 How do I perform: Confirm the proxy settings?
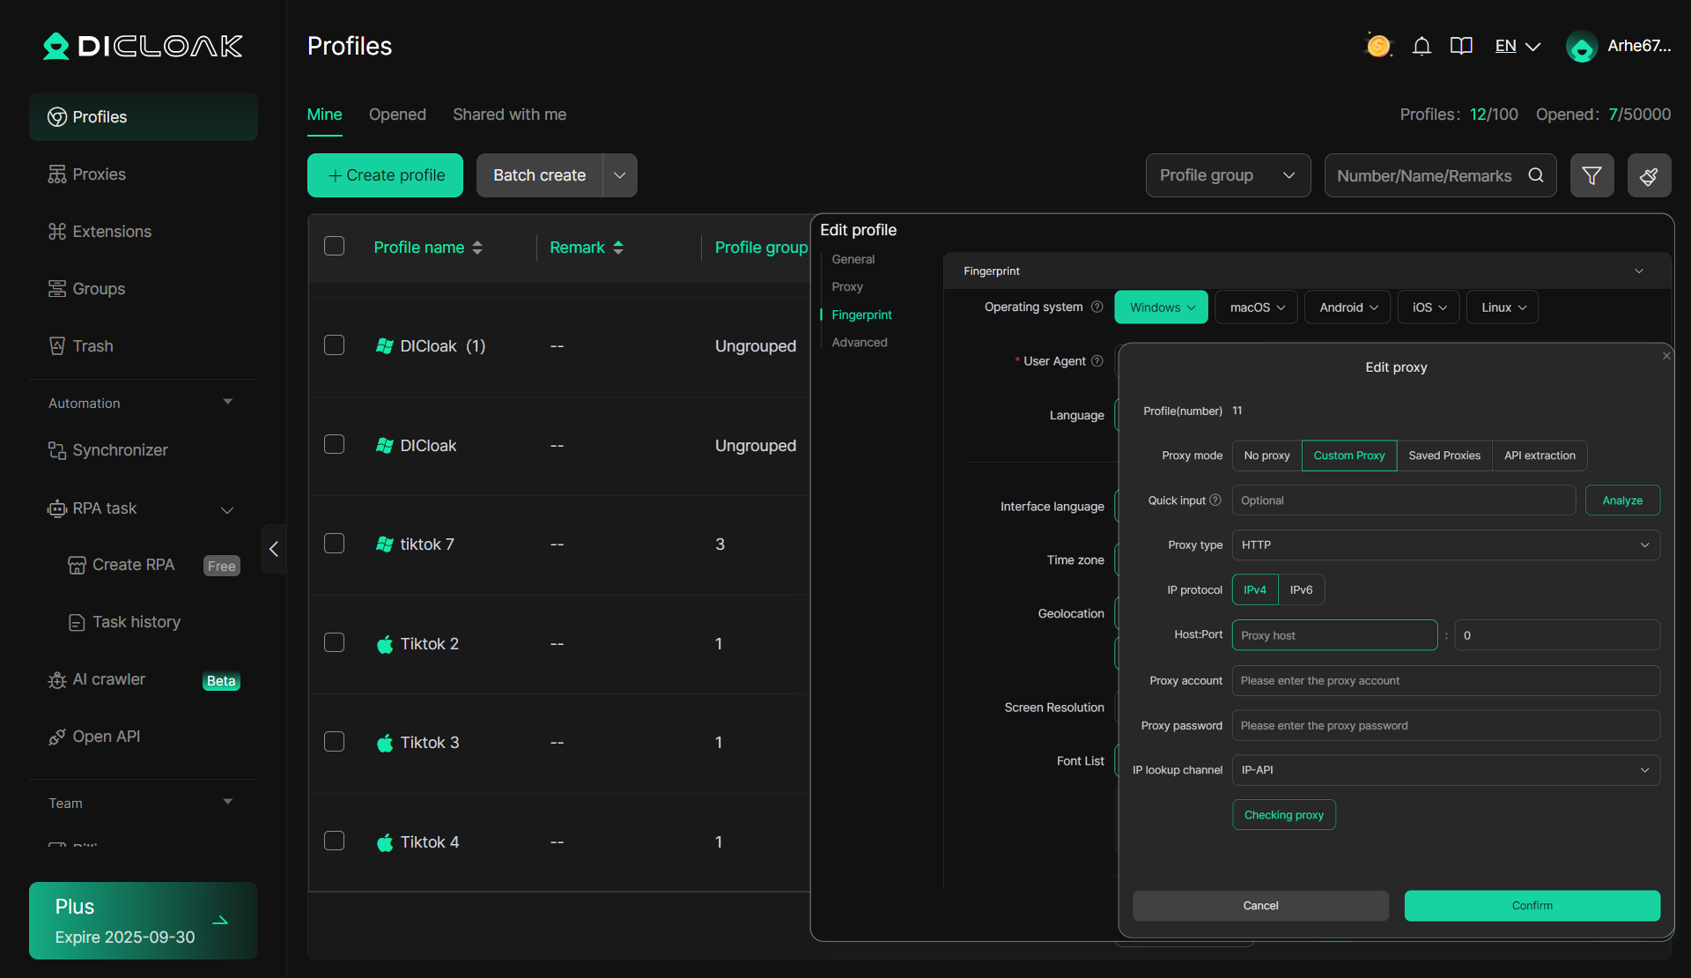tap(1532, 905)
